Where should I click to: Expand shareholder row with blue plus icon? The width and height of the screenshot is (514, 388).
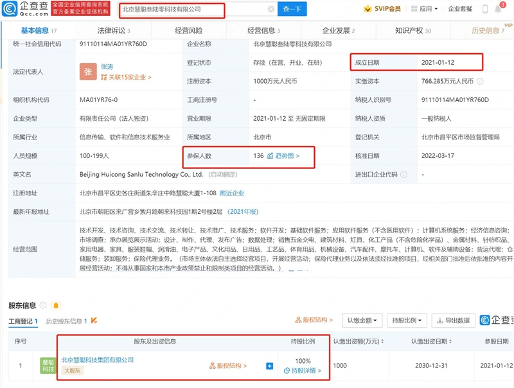[269, 366]
